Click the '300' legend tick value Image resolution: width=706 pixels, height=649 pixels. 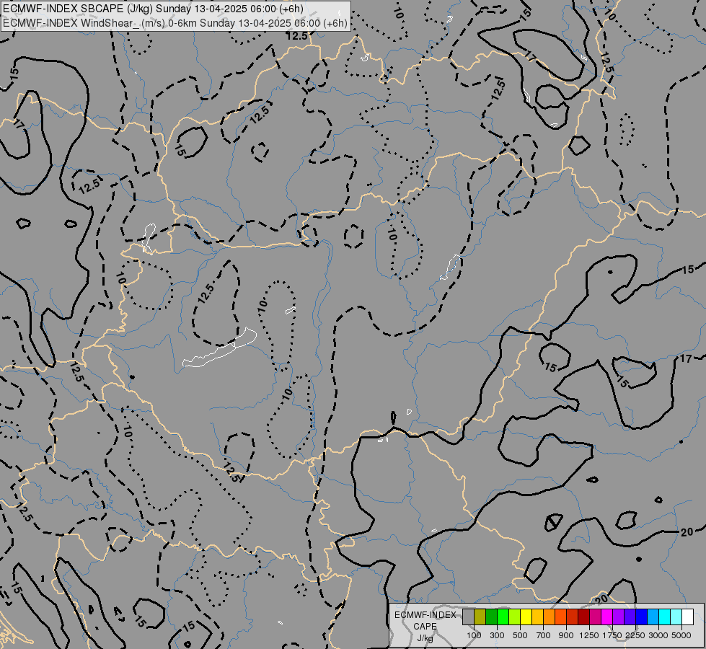(x=497, y=635)
